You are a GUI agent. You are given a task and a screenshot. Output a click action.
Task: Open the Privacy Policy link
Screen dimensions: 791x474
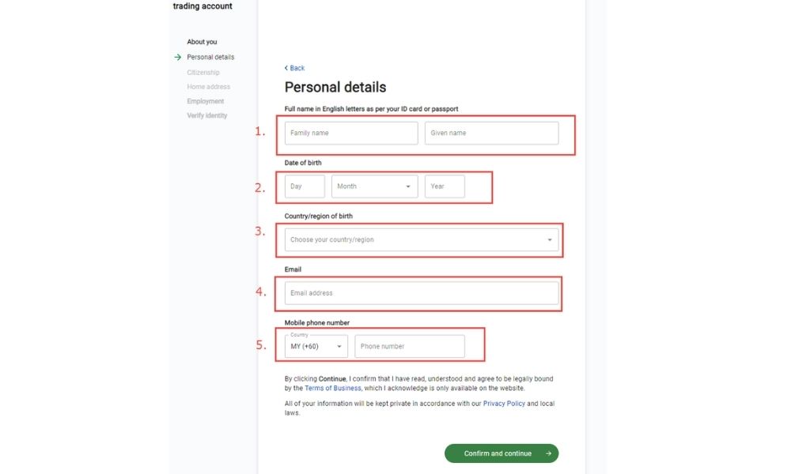pyautogui.click(x=505, y=404)
